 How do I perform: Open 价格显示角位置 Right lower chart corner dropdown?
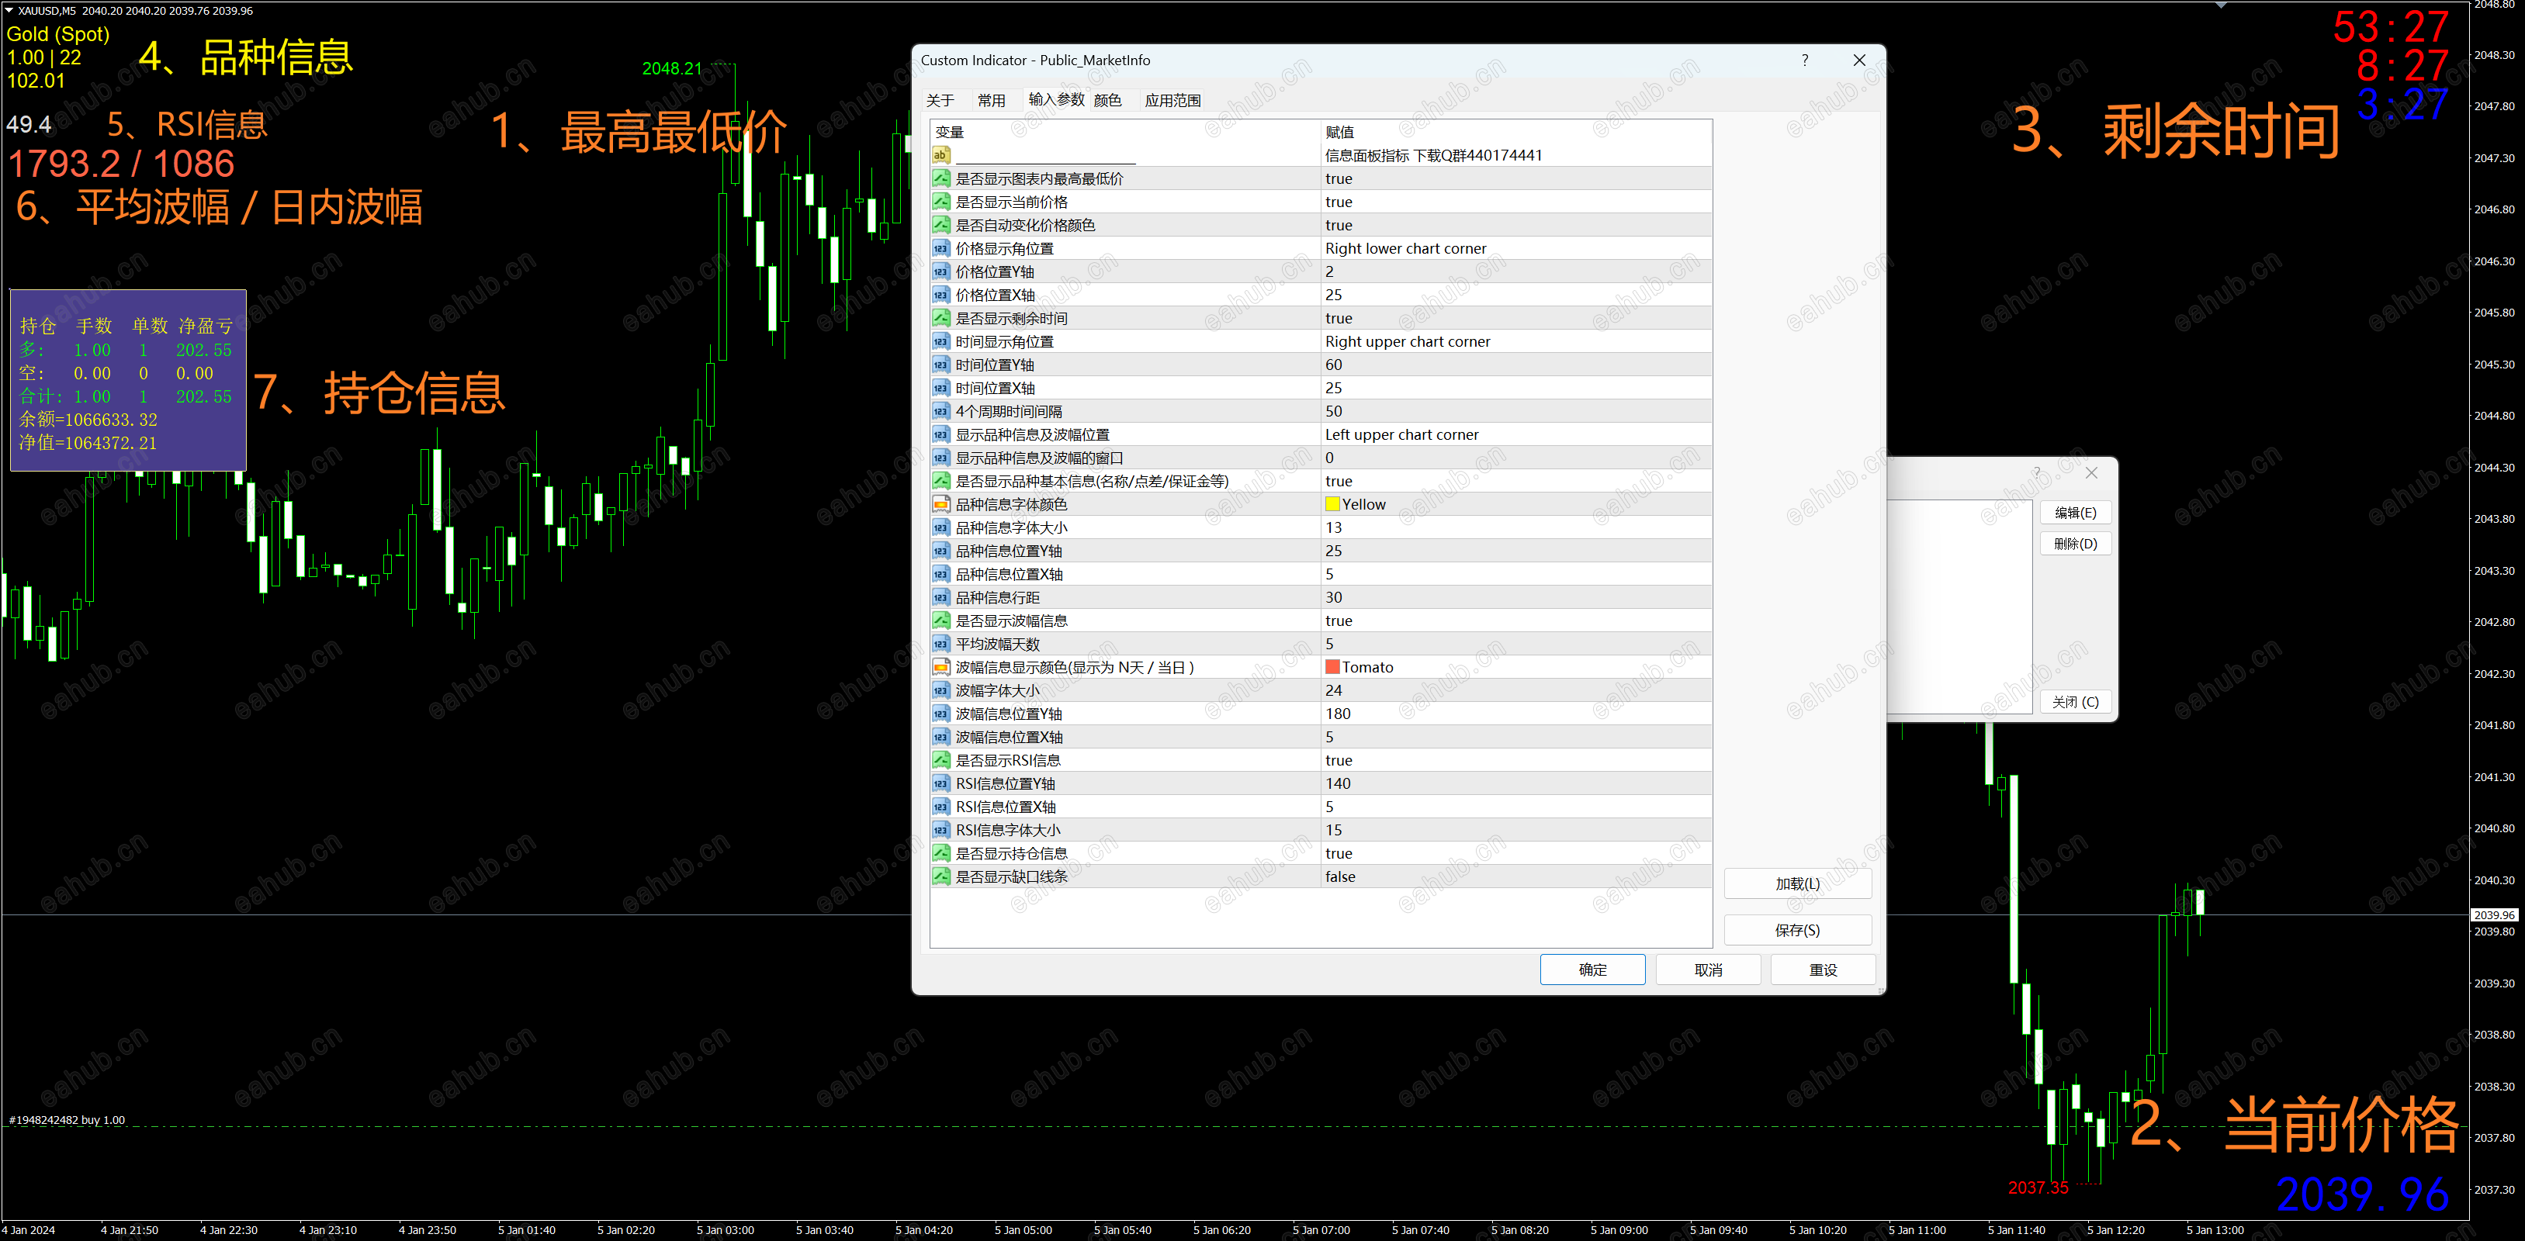point(1405,249)
